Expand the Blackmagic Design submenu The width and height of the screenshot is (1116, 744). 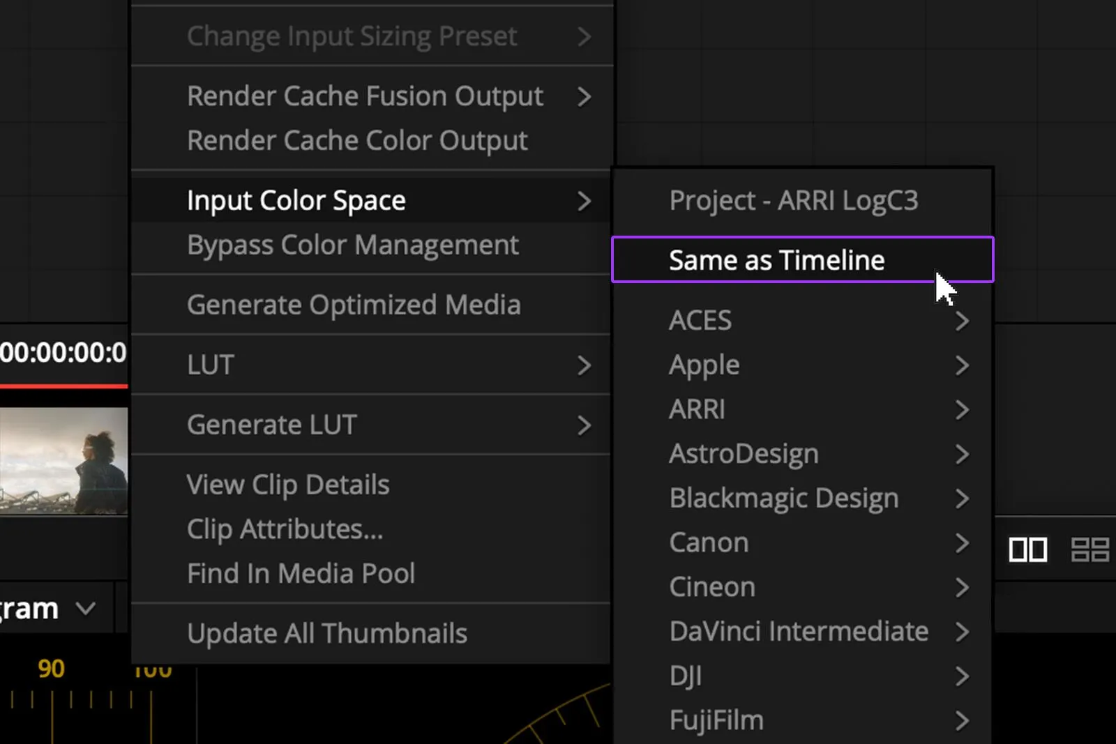coord(802,498)
